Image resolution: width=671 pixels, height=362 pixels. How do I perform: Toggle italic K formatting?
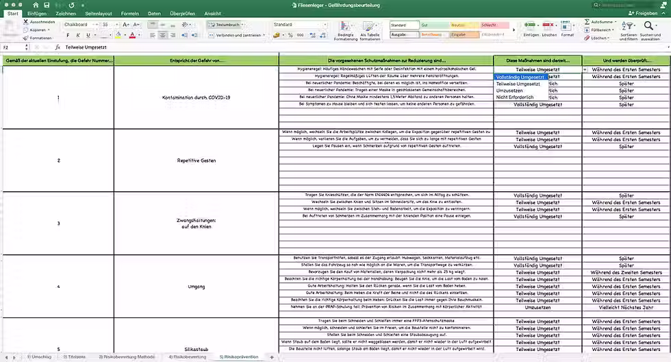[x=78, y=35]
